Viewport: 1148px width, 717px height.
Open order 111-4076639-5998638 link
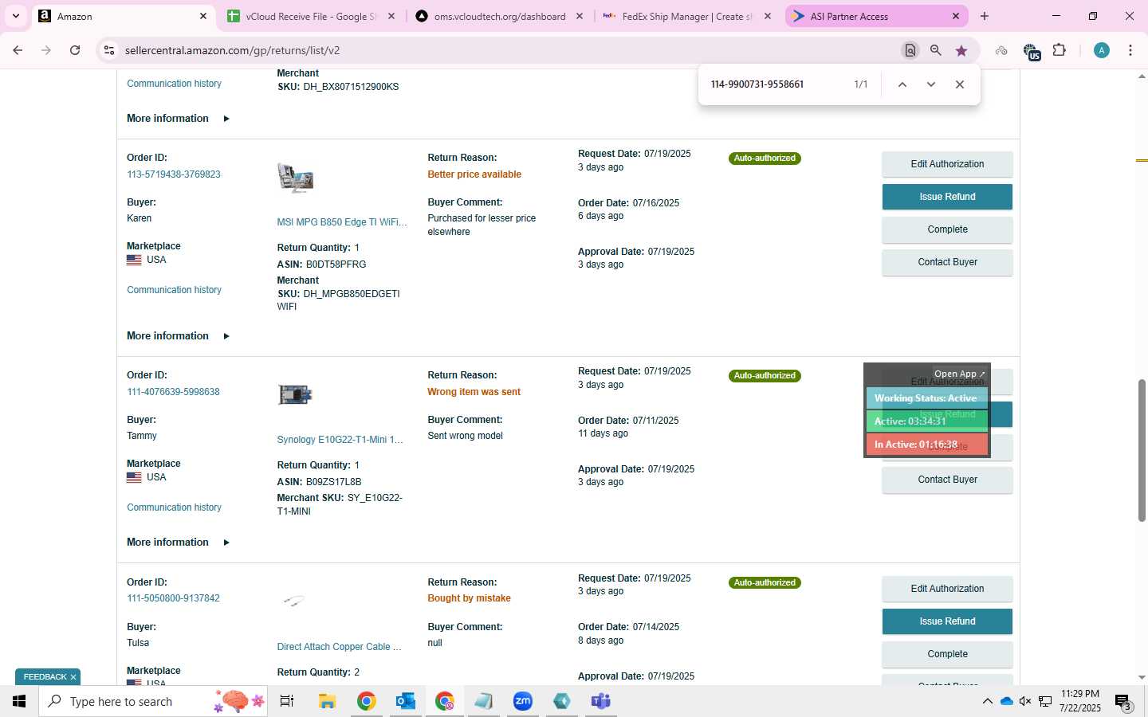173,392
